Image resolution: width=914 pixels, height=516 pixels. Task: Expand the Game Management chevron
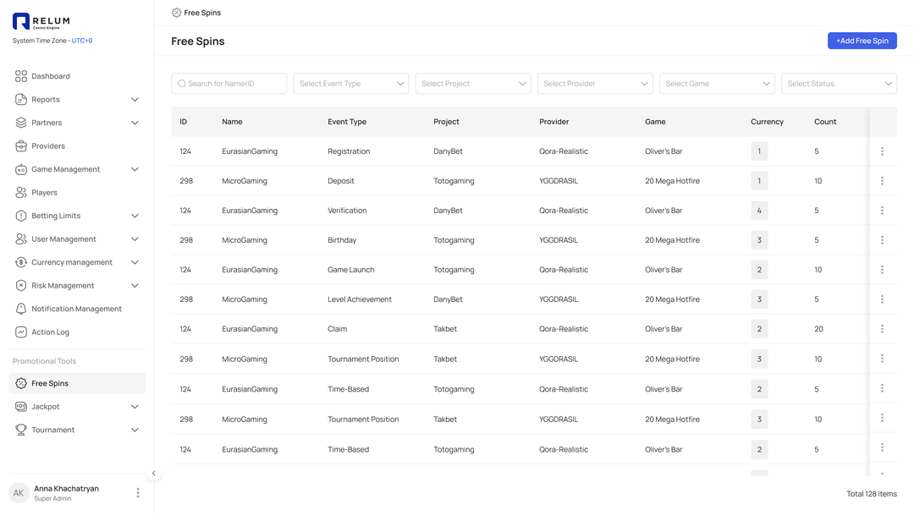pos(135,169)
